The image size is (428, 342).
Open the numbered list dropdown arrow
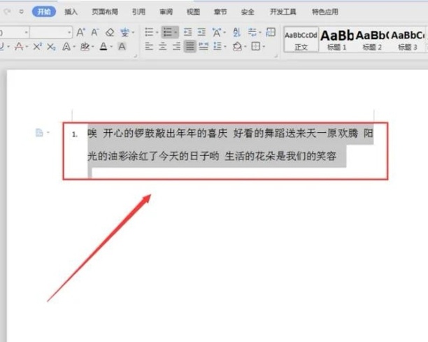(x=176, y=32)
